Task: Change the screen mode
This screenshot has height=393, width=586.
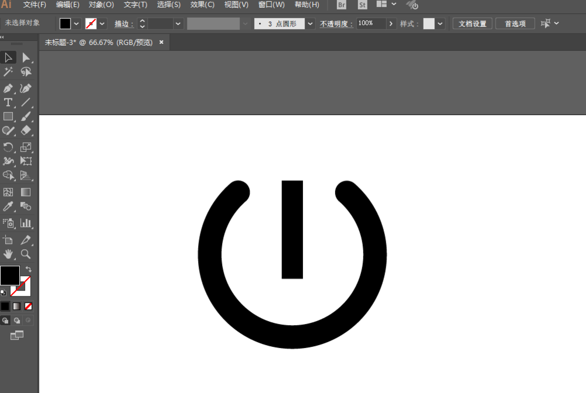Action: [17, 335]
